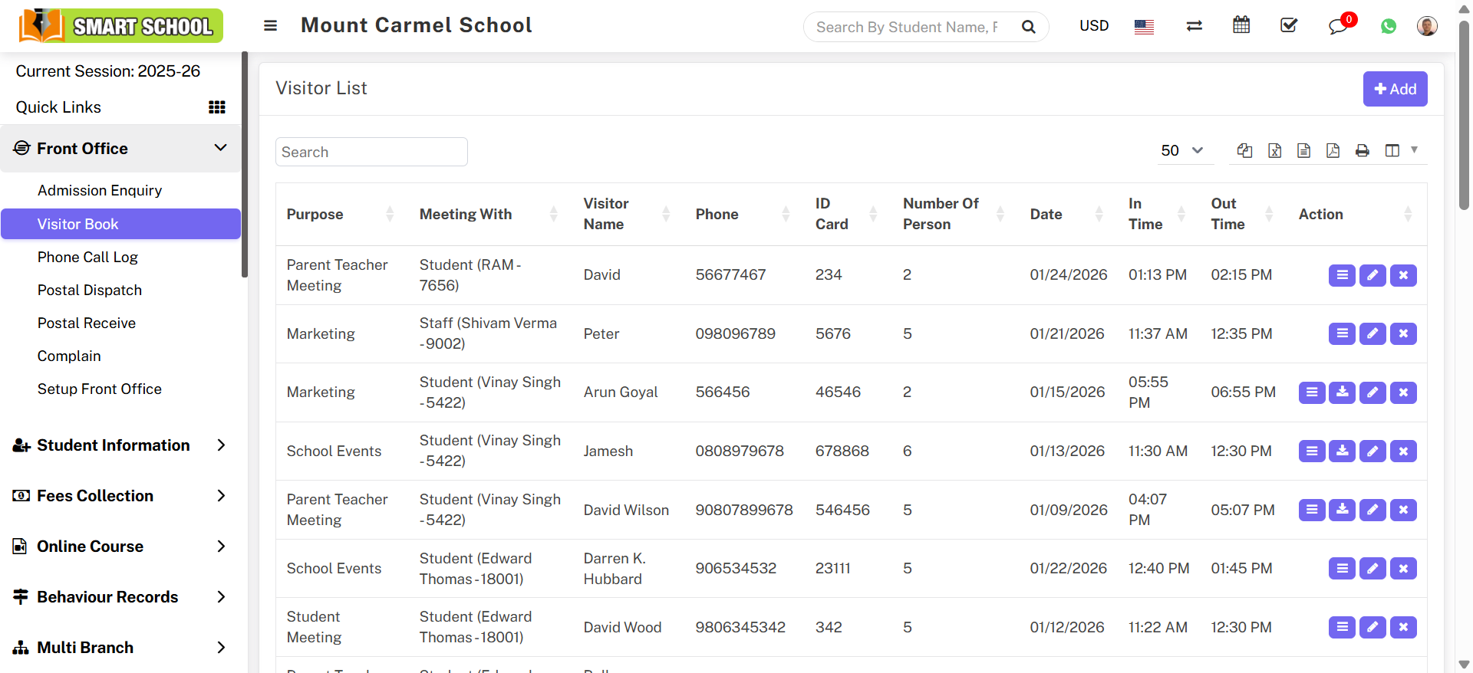The width and height of the screenshot is (1473, 673).
Task: Toggle the sidebar hamburger menu
Action: click(270, 26)
